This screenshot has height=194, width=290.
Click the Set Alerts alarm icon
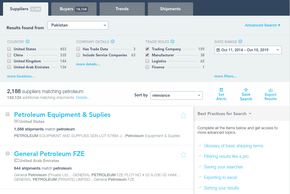pyautogui.click(x=221, y=90)
